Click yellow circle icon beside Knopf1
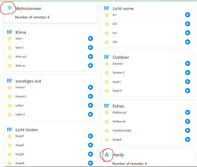 tap(10, 136)
